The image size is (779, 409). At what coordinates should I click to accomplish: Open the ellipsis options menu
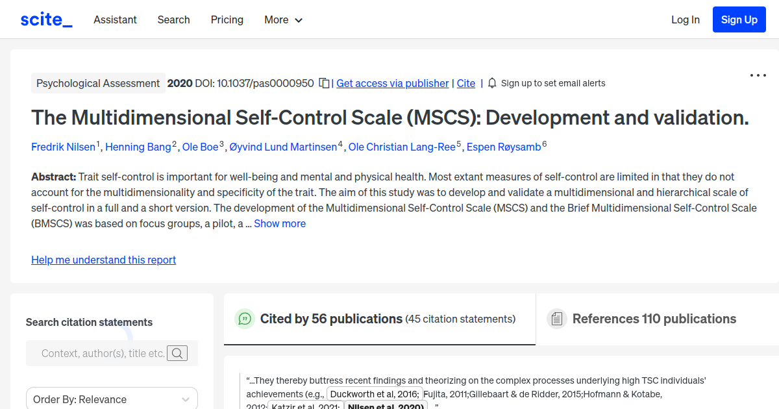pos(758,75)
